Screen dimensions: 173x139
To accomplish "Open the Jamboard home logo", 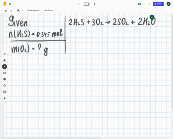I will click(4, 4).
